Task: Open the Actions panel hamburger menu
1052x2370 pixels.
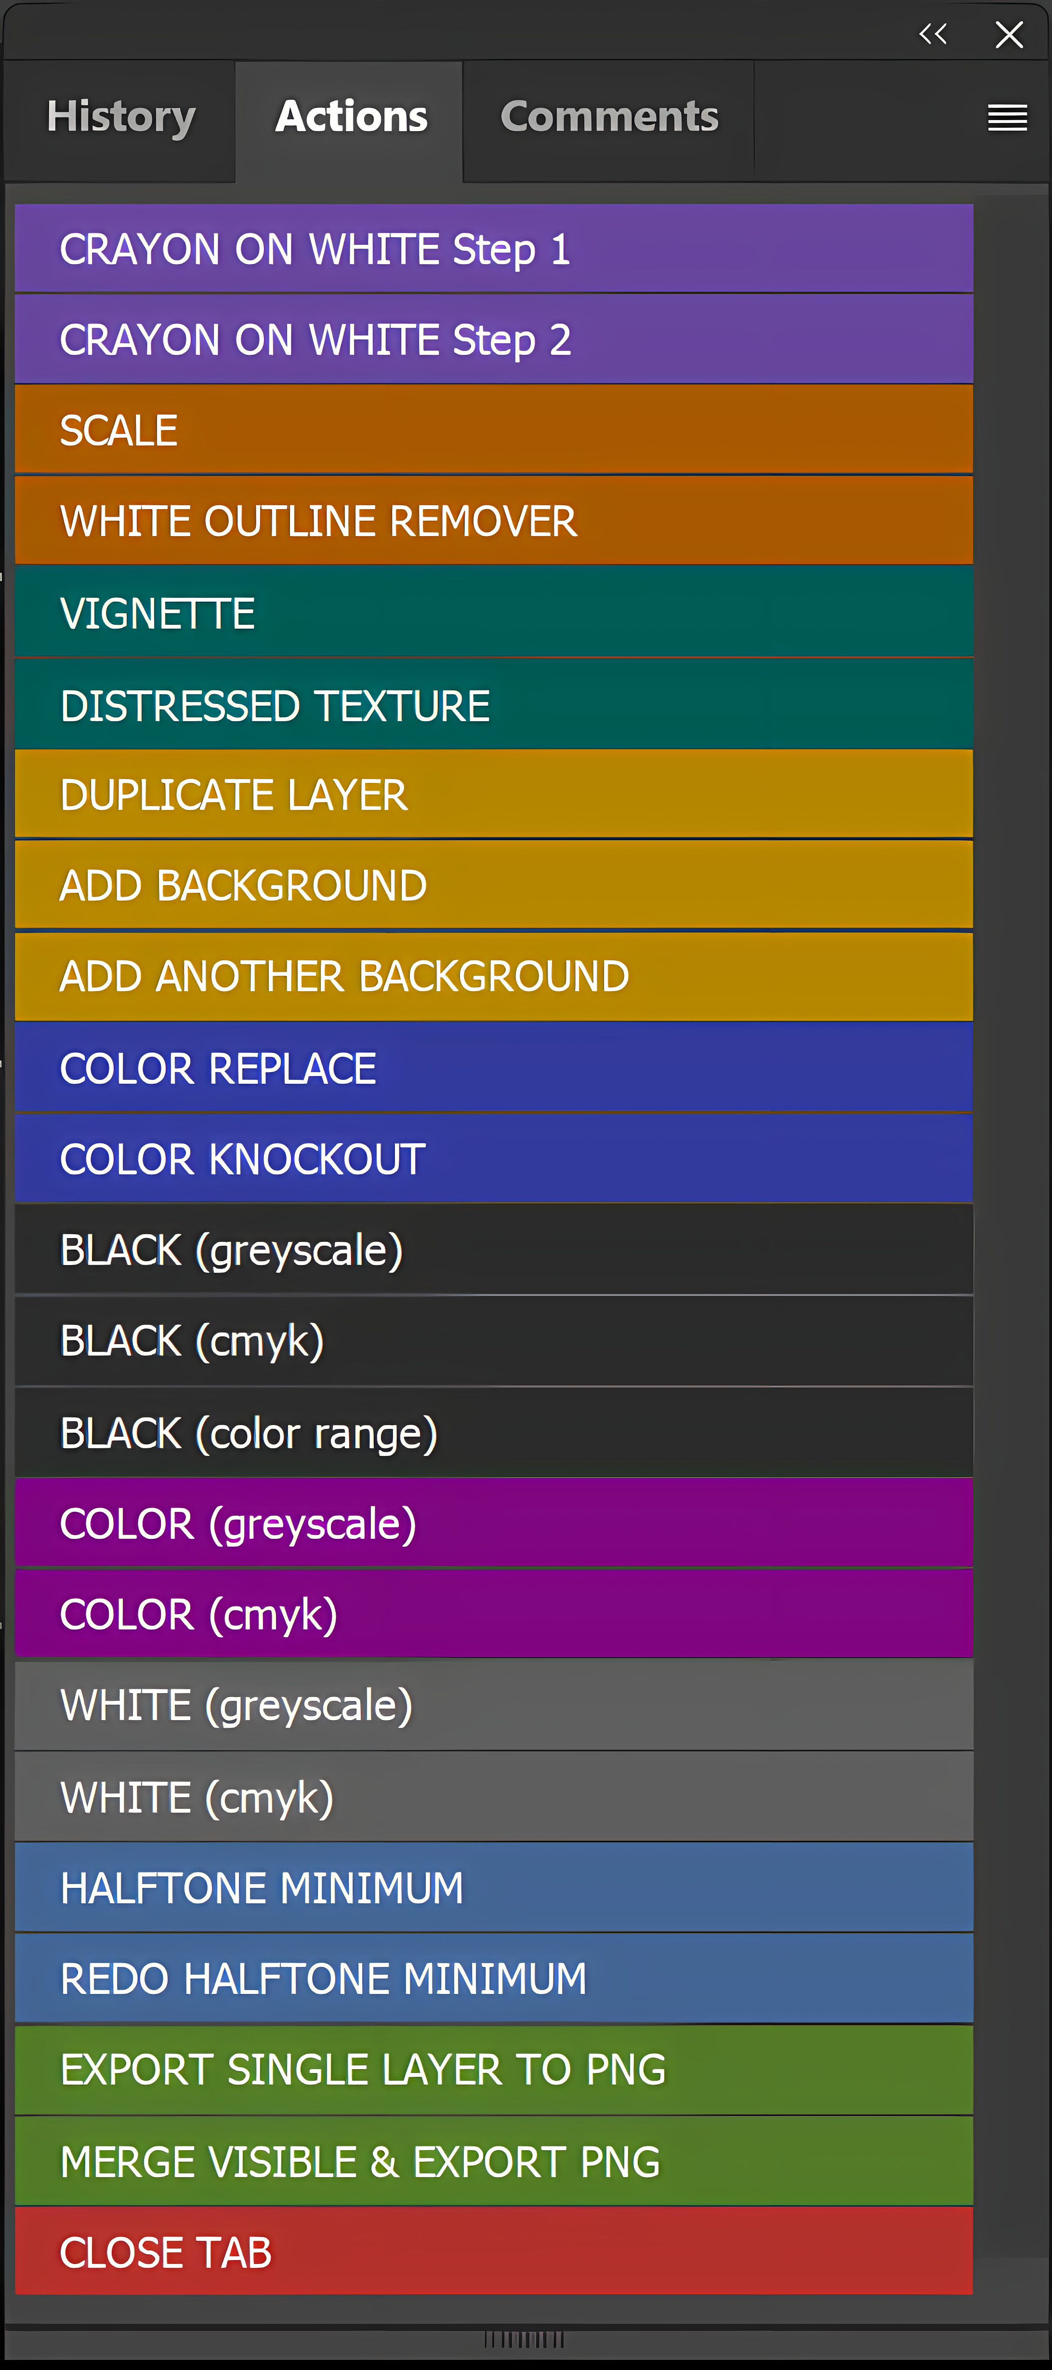Action: coord(1007,118)
